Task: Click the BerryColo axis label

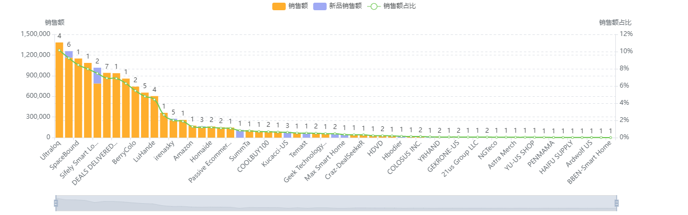Action: [124, 153]
